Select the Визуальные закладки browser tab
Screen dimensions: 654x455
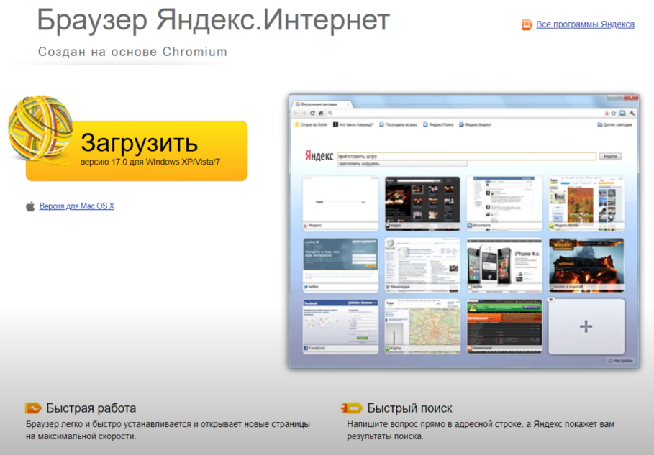click(321, 104)
